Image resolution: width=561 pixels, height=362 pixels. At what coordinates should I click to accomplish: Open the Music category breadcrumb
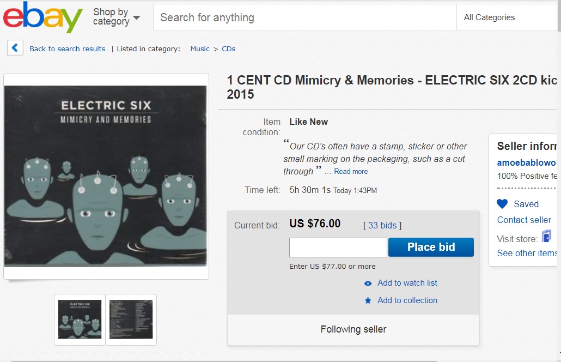click(200, 49)
